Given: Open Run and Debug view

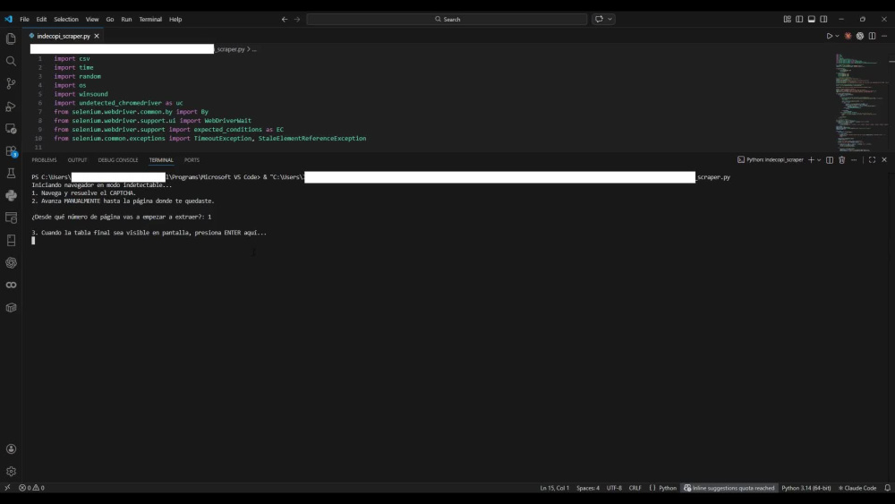Looking at the screenshot, I should [x=11, y=107].
